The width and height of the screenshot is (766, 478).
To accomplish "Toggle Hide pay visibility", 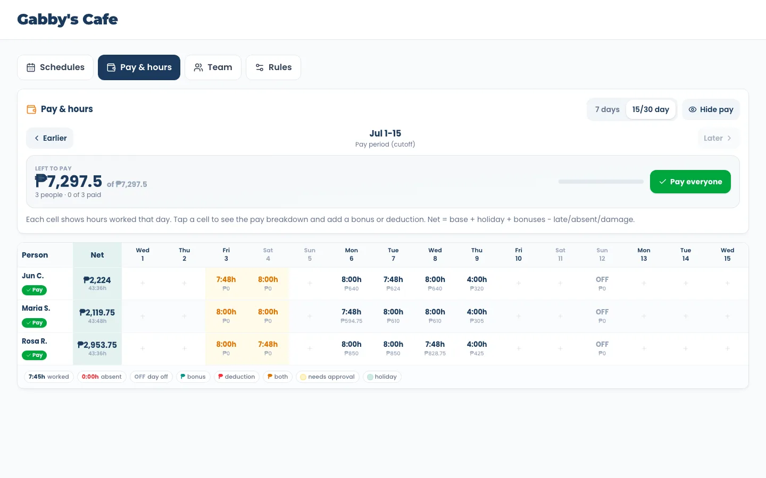I will pos(711,109).
